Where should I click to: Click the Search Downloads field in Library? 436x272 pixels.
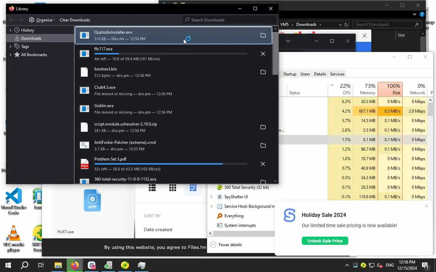coord(230,20)
